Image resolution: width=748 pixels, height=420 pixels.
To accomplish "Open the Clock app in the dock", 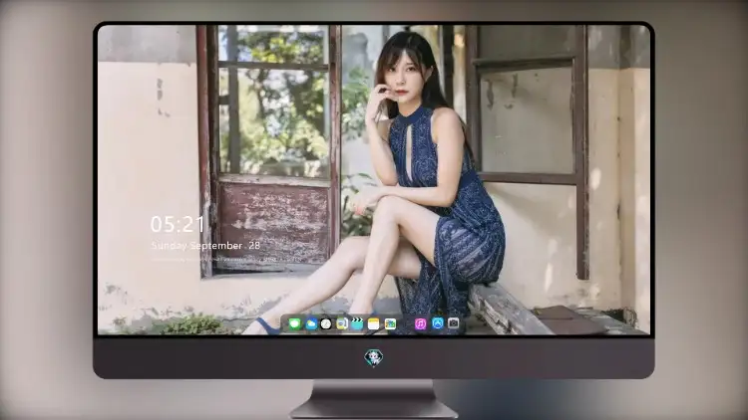I will tap(326, 324).
